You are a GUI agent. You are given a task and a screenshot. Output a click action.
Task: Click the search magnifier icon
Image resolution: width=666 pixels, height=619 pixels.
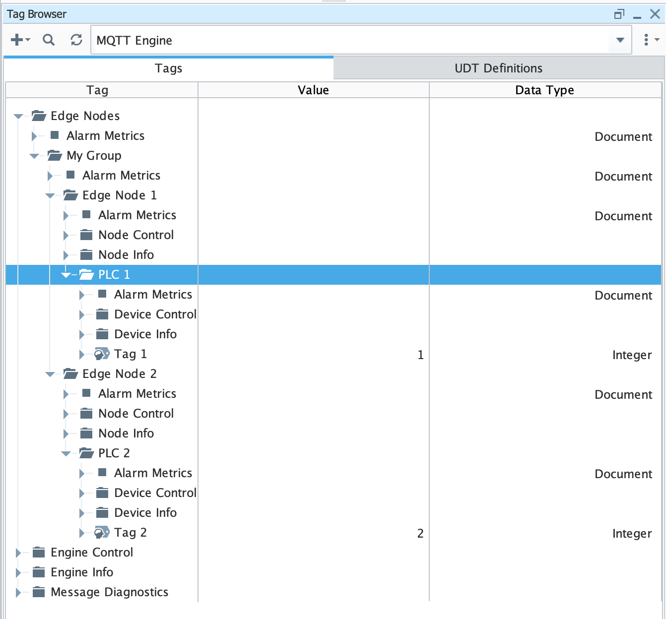tap(49, 40)
